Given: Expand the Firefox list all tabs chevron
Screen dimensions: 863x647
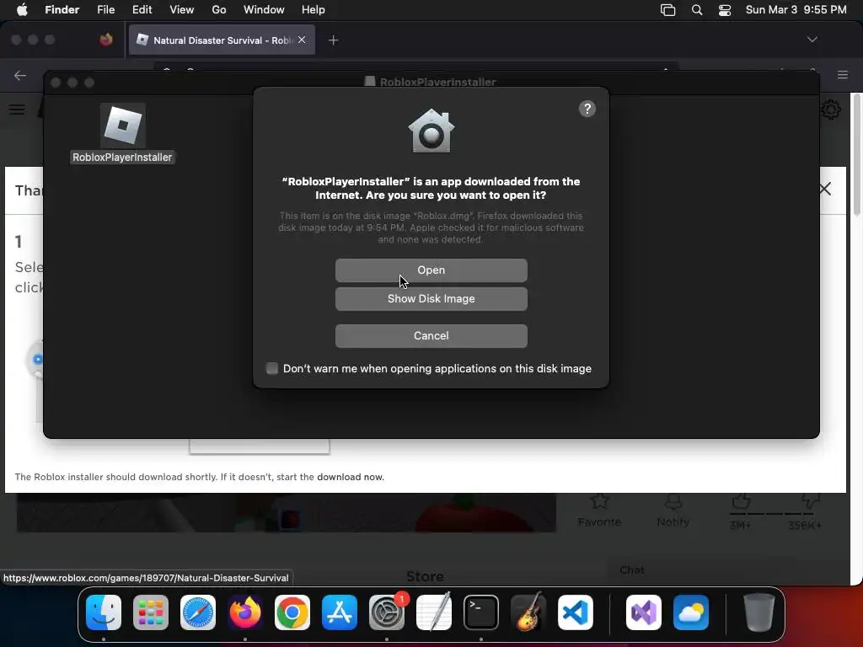Looking at the screenshot, I should tap(812, 40).
